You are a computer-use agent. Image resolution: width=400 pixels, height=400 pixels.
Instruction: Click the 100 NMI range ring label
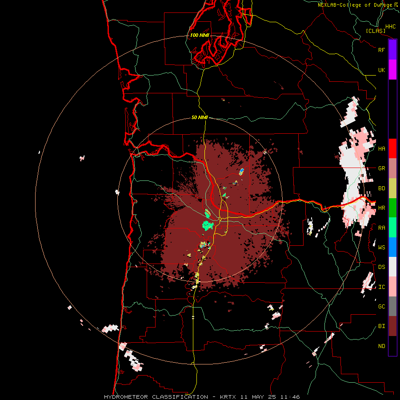pyautogui.click(x=200, y=35)
